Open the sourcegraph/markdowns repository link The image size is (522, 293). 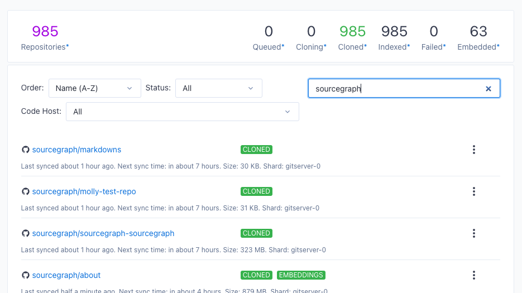[76, 150]
